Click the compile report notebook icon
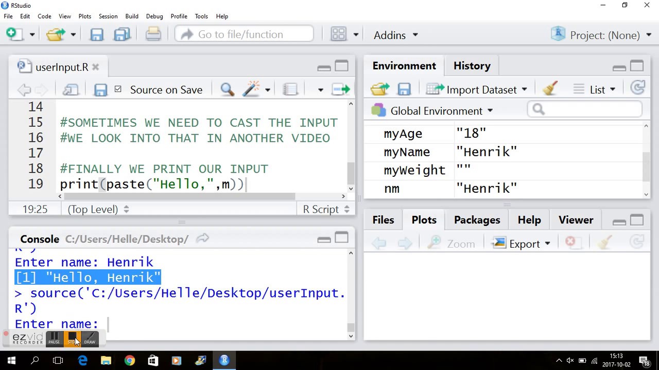The image size is (659, 370). pos(290,89)
